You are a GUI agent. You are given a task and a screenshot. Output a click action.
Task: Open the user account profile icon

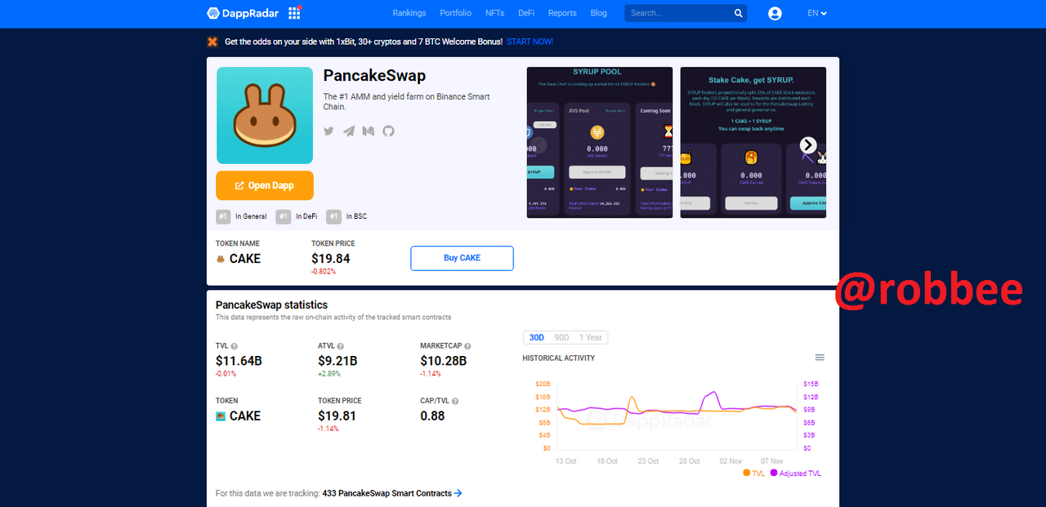pyautogui.click(x=775, y=13)
